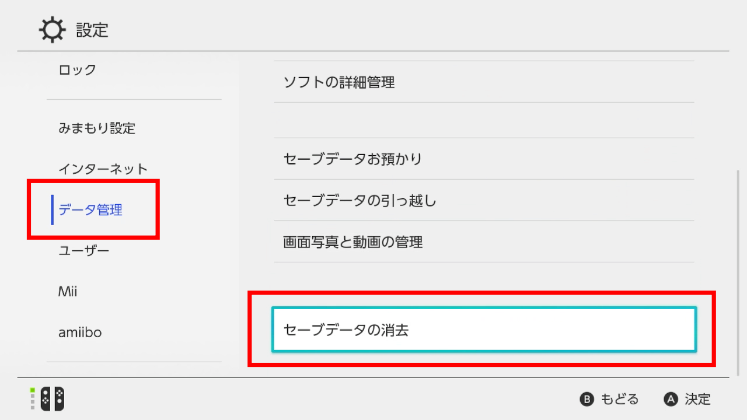Open the ユーザー settings section

83,251
